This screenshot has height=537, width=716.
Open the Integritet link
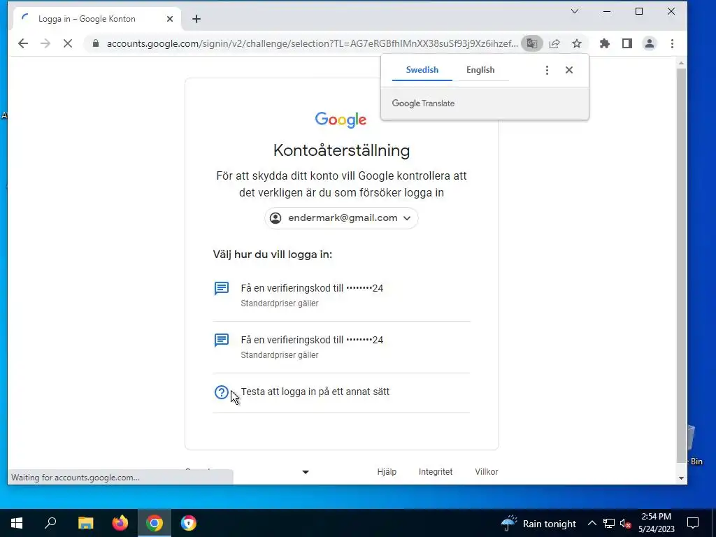pos(436,472)
